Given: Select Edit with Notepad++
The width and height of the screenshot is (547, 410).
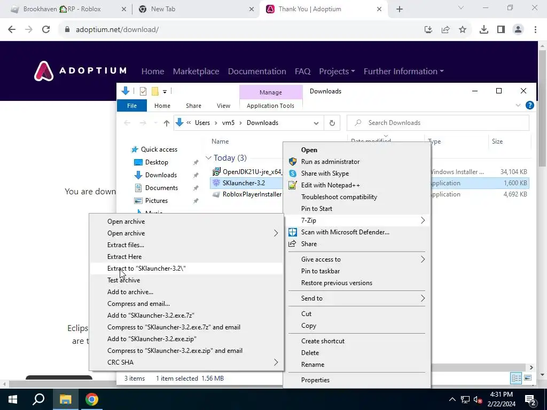Looking at the screenshot, I should tap(357, 185).
